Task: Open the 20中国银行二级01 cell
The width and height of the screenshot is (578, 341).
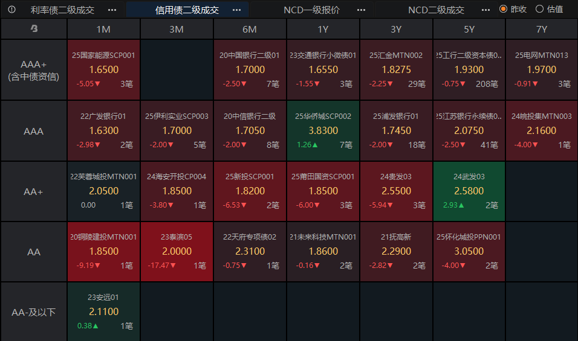Action: tap(250, 70)
